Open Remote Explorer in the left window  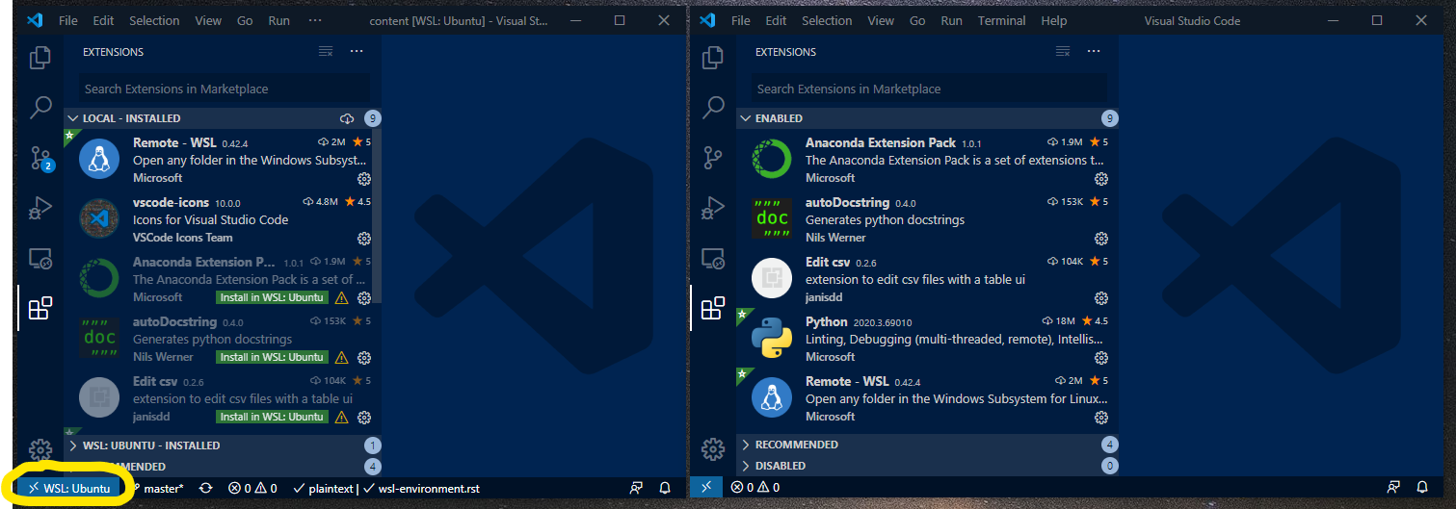coord(40,258)
